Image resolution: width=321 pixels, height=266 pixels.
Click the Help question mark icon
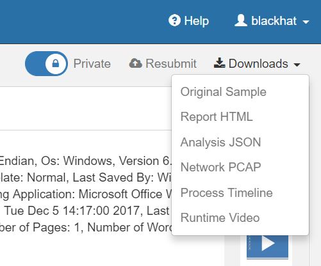(x=174, y=20)
